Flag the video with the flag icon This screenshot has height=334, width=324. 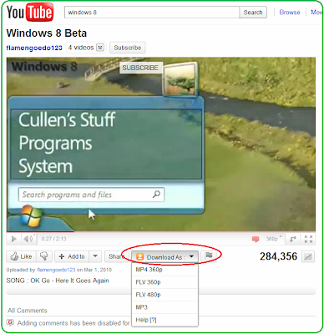point(209,256)
